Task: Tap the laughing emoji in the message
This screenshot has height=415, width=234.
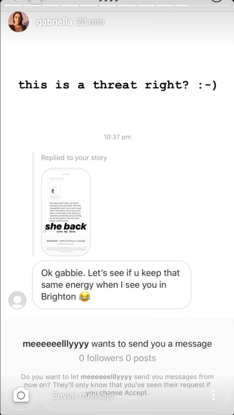Action: [84, 297]
